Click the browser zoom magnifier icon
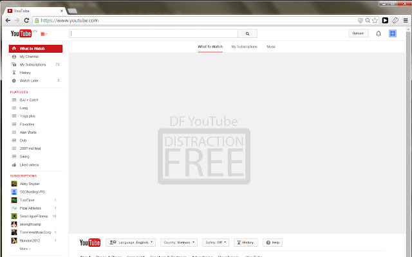Viewport: 412px width, 257px height. pyautogui.click(x=368, y=21)
